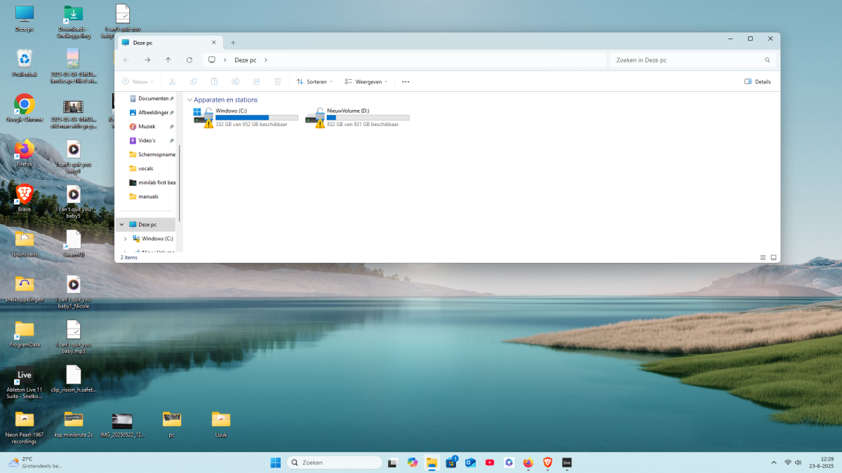Click the Windows (C:) storage usage bar
Viewport: 842px width, 473px height.
(x=256, y=117)
